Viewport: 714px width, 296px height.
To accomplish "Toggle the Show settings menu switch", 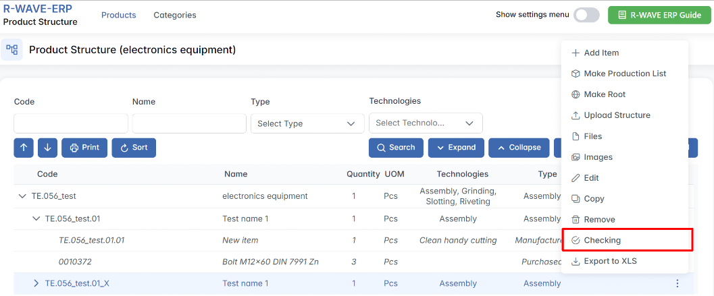I will click(586, 15).
